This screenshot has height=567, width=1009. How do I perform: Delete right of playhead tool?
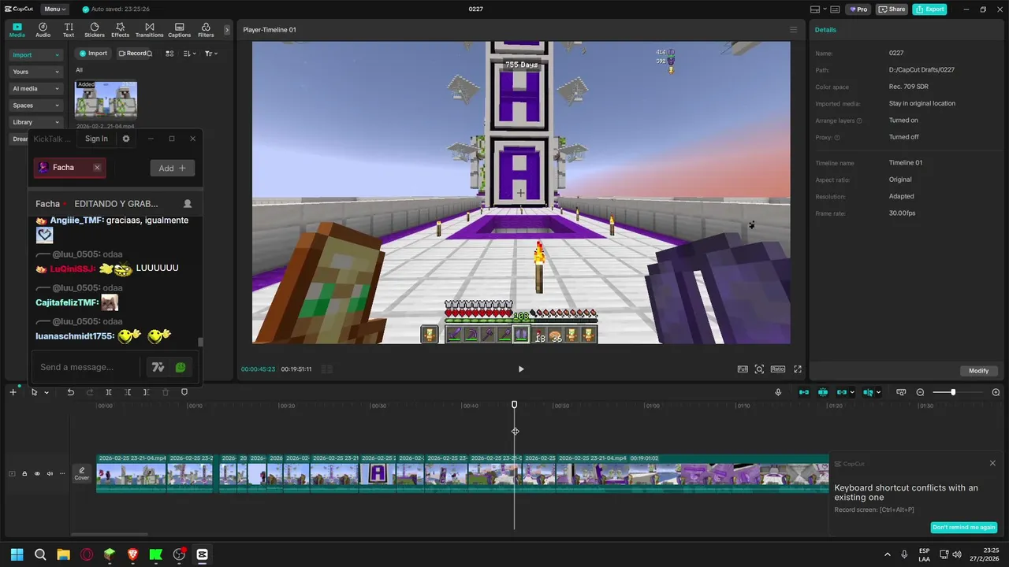click(147, 392)
